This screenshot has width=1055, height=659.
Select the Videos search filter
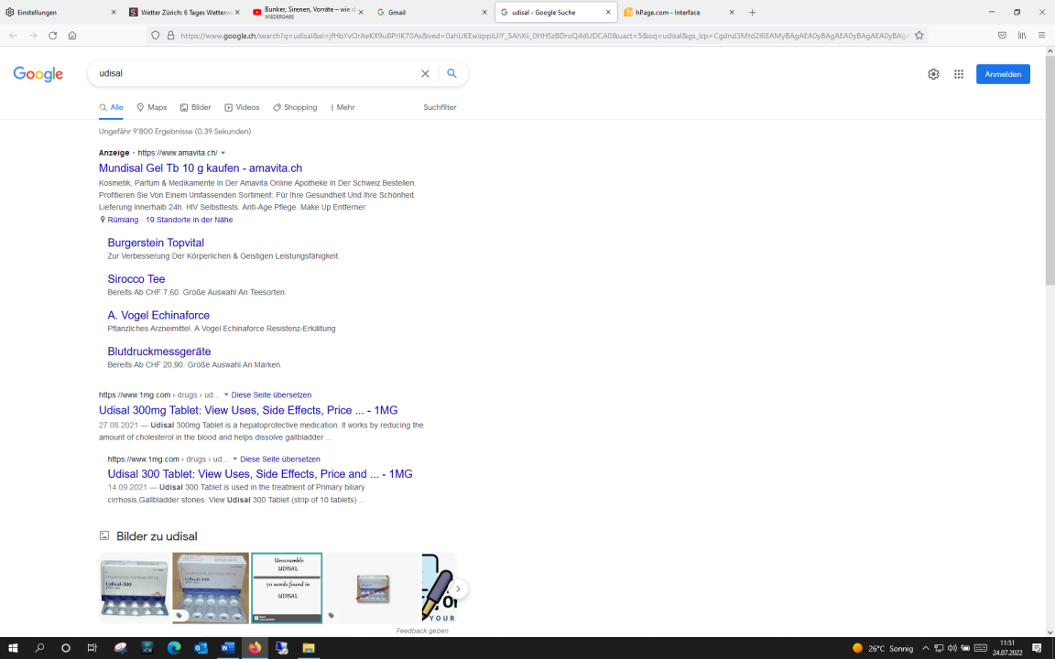242,108
